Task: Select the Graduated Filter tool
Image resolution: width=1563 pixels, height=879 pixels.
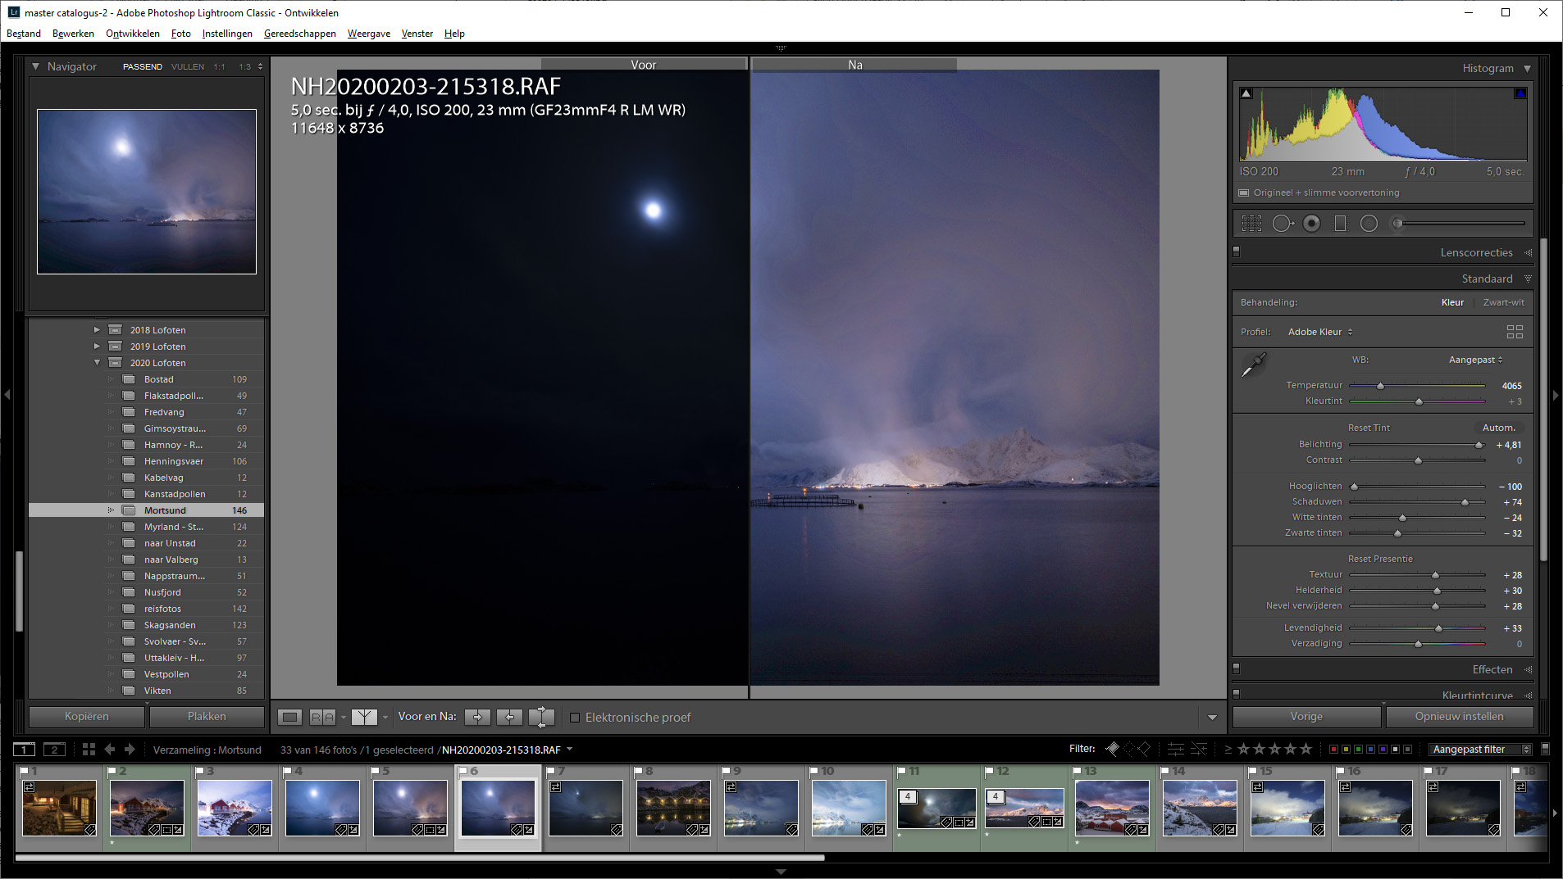Action: (1340, 224)
